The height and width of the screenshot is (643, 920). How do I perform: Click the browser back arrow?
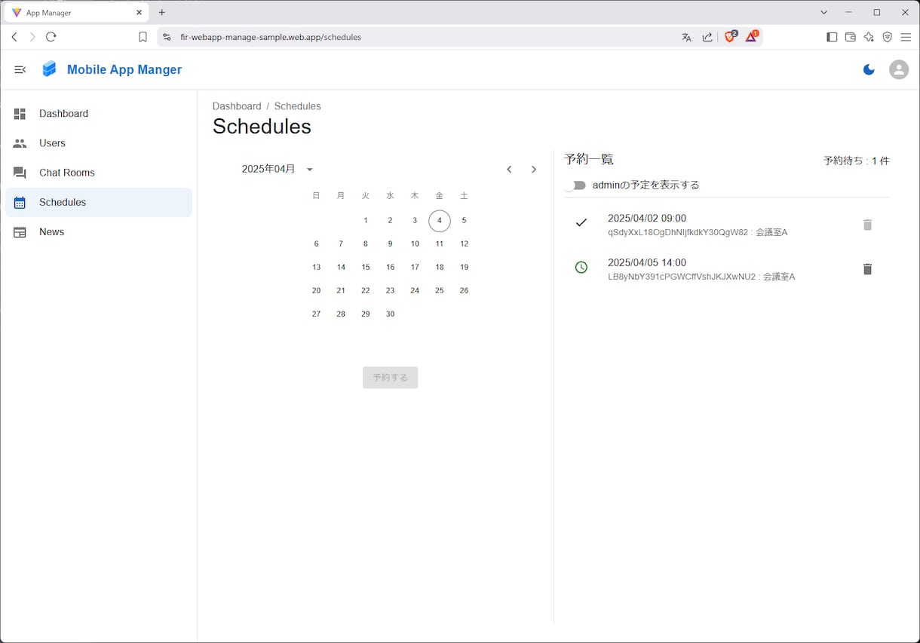(x=14, y=37)
